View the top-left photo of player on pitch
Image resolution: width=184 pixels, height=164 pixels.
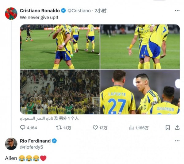(x=60, y=47)
